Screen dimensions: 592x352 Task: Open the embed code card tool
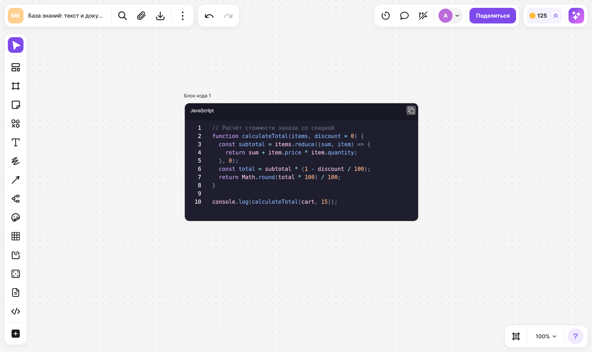[x=16, y=255]
